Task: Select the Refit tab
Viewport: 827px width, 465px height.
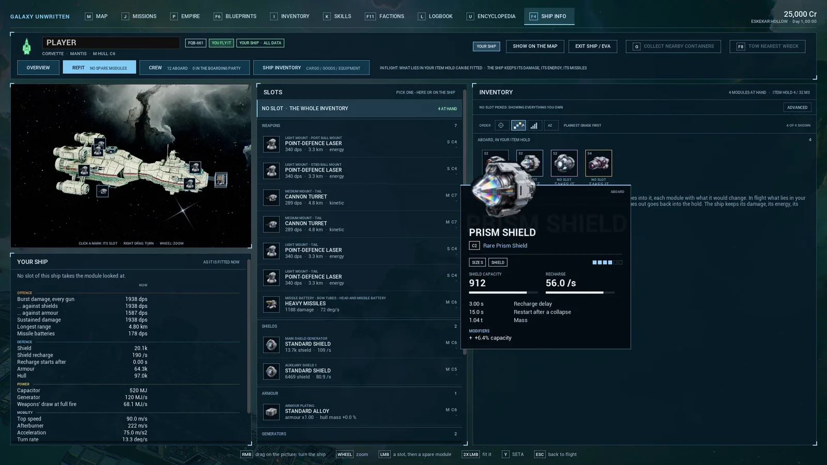Action: (100, 68)
